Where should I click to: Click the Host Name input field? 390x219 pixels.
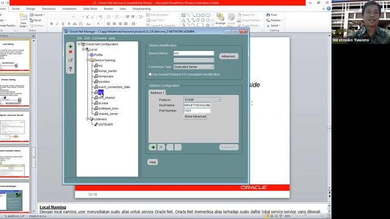[197, 105]
